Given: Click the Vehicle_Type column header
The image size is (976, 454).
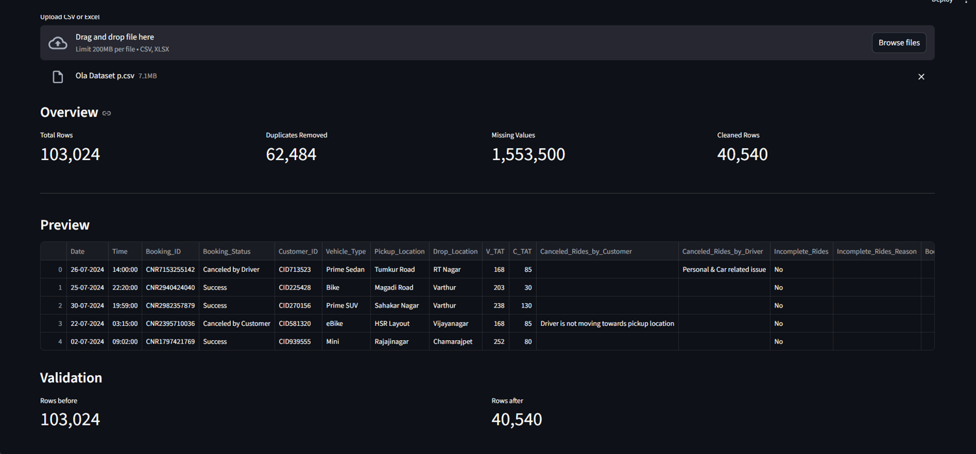Looking at the screenshot, I should [346, 251].
